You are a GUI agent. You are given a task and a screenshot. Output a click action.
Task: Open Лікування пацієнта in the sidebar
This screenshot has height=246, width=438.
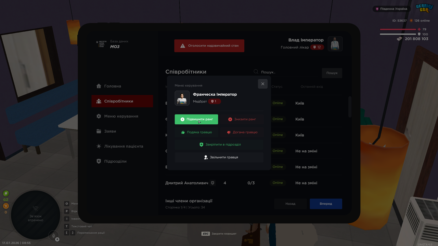pos(122,146)
